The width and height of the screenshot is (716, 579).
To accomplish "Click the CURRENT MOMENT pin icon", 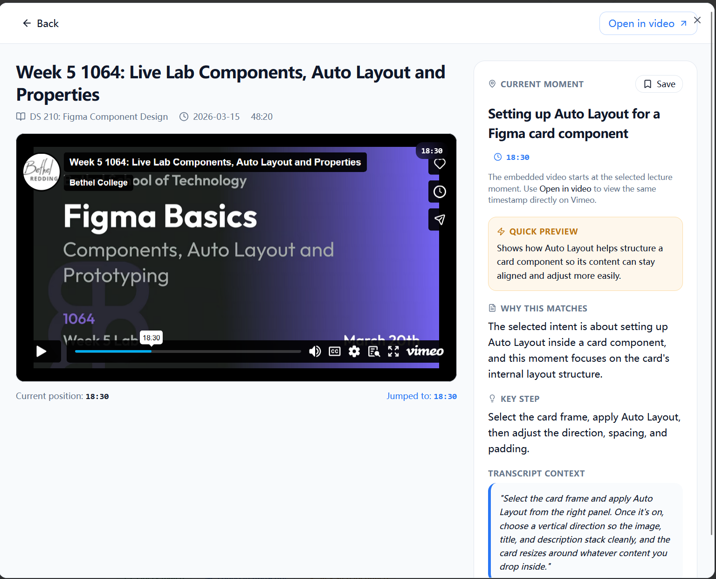I will tap(492, 84).
